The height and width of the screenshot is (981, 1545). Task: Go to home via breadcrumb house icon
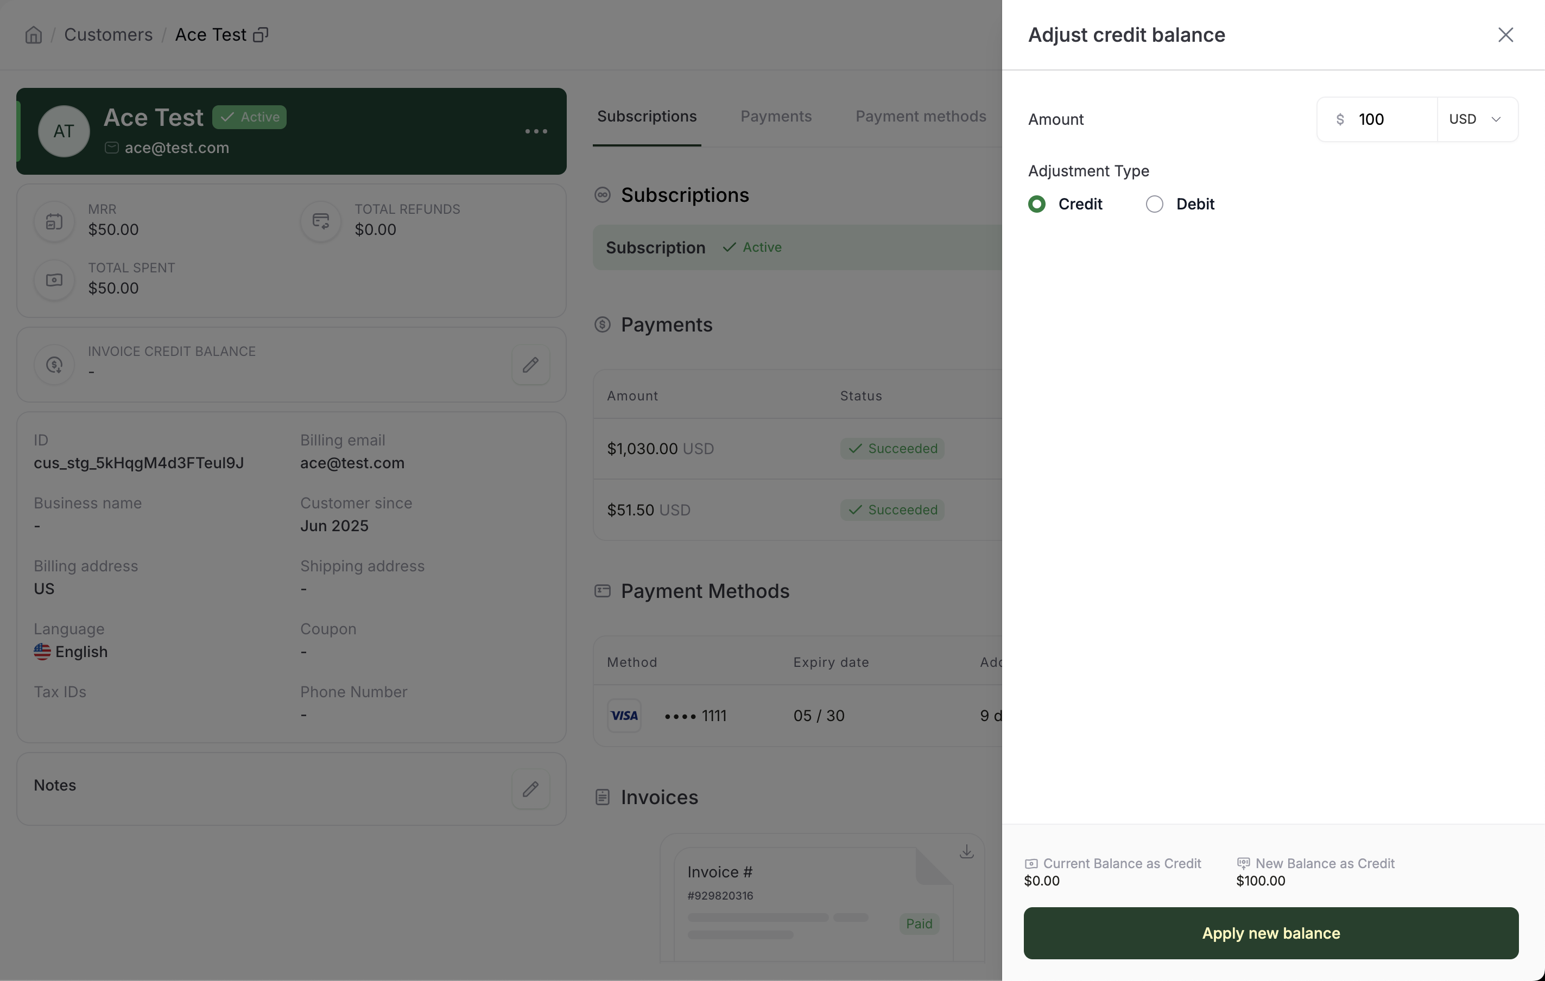pos(33,35)
